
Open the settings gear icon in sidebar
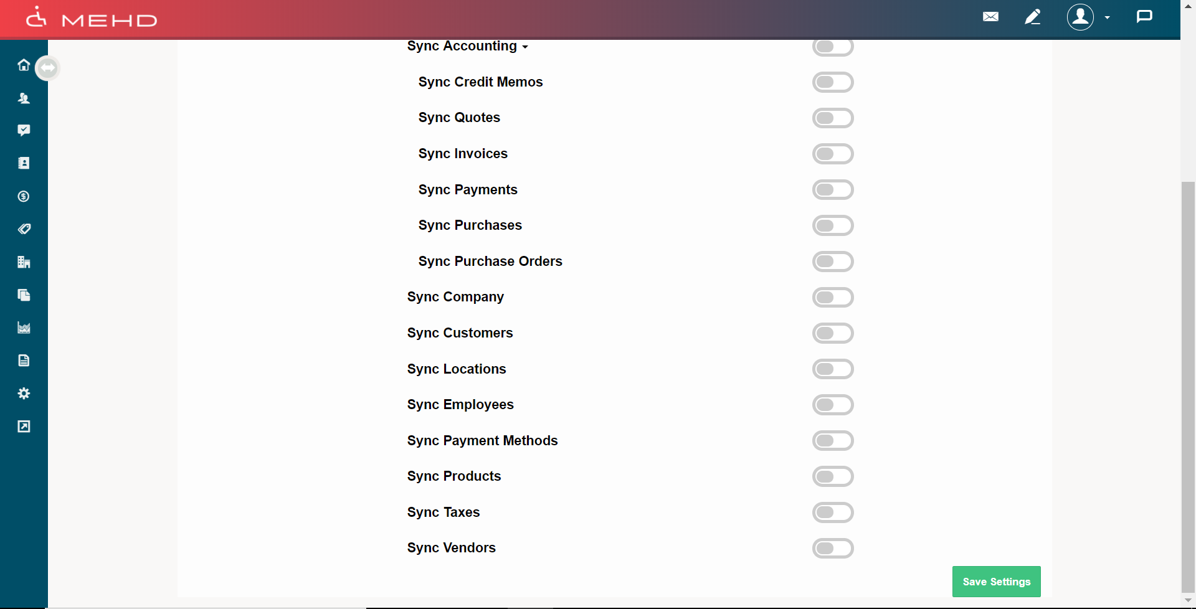click(x=24, y=394)
